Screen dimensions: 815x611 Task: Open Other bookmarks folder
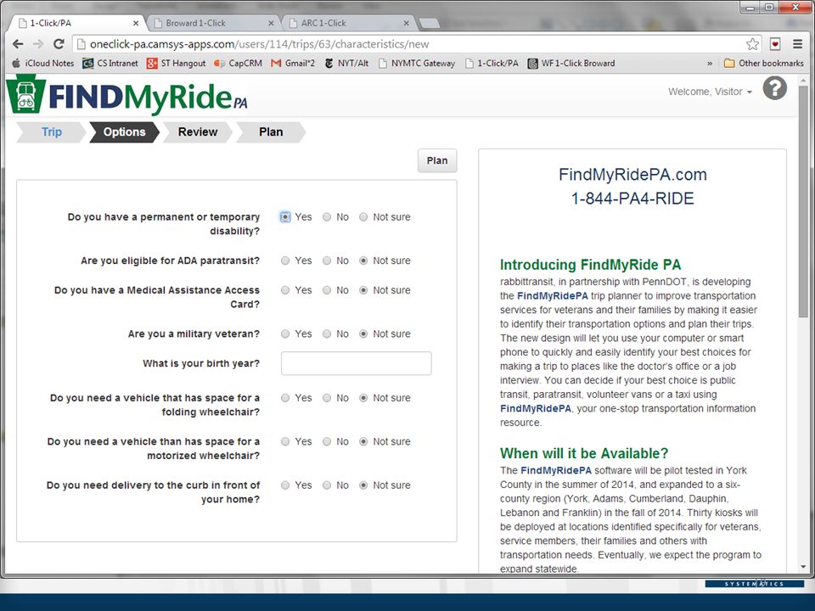[x=764, y=64]
